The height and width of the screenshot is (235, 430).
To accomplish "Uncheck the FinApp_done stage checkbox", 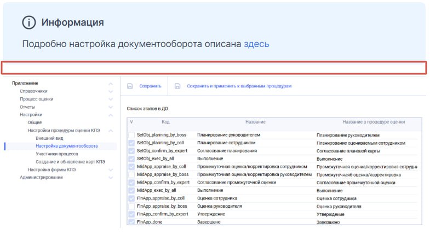I will 131,222.
